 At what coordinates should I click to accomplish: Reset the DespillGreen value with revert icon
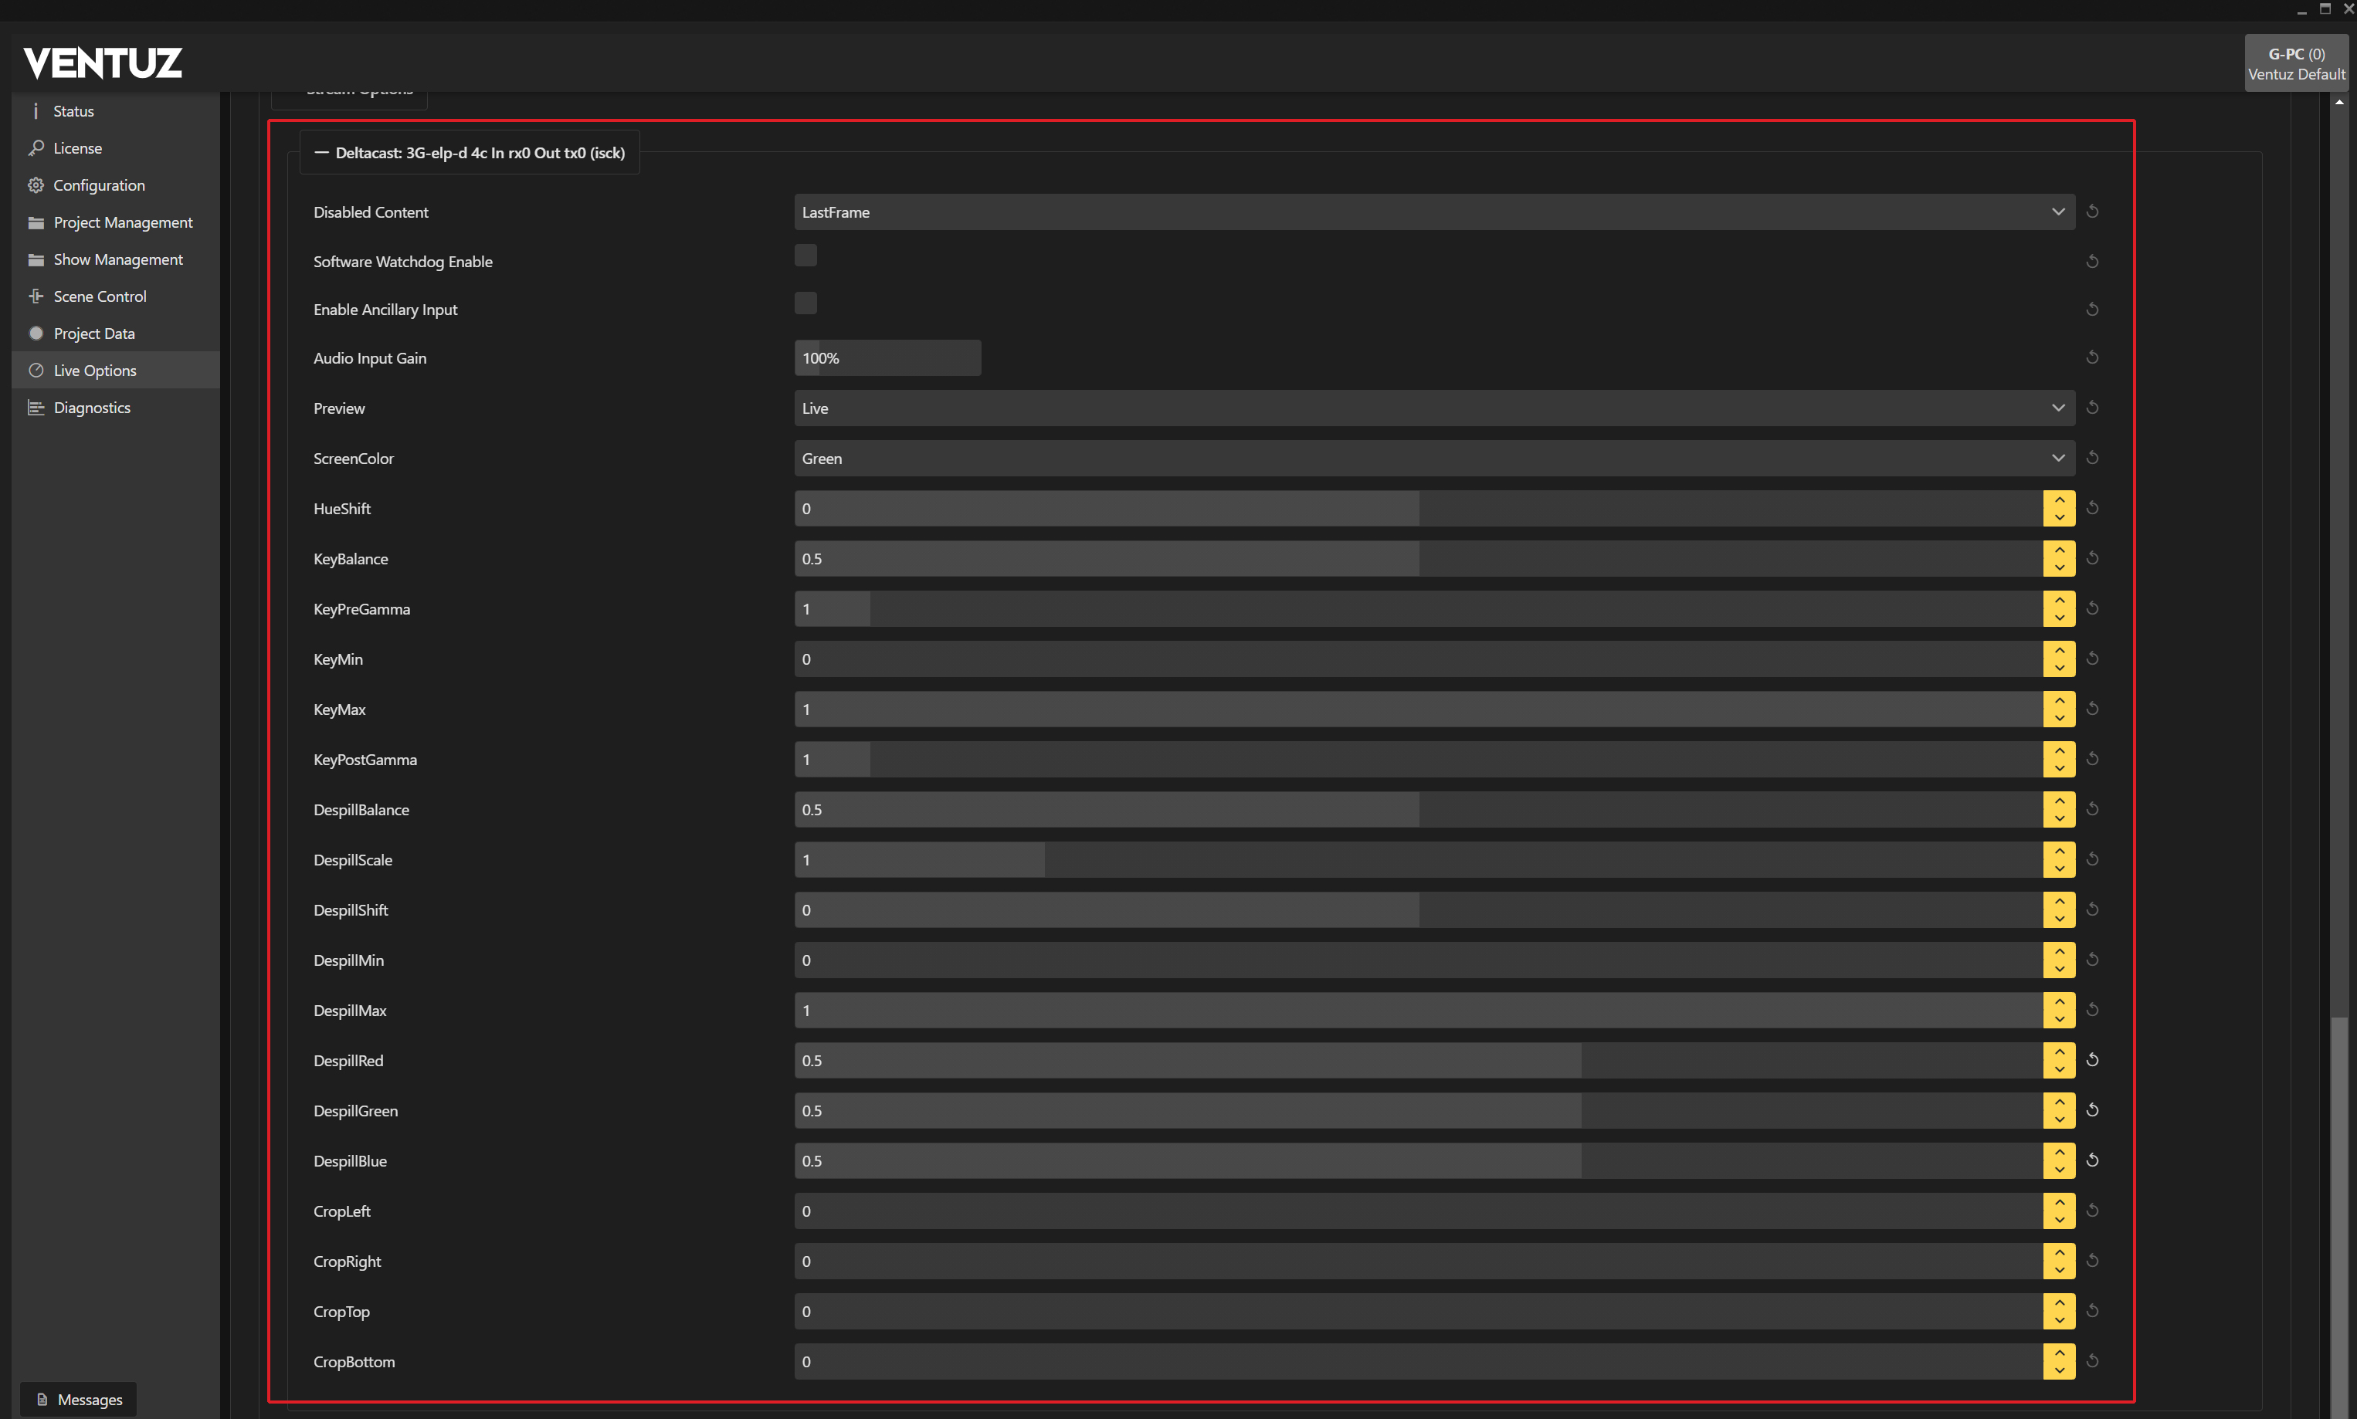point(2092,1110)
